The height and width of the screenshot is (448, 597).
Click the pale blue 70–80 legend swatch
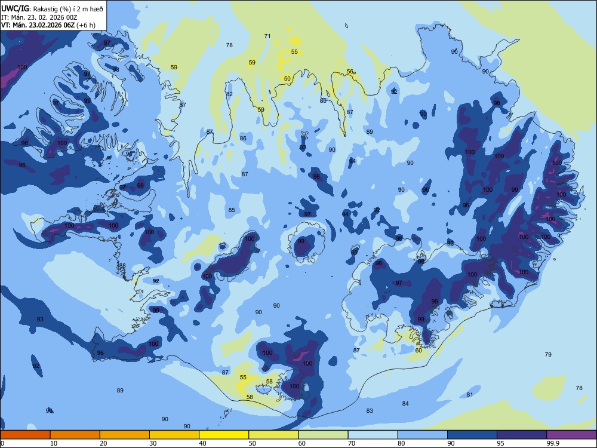[373, 435]
